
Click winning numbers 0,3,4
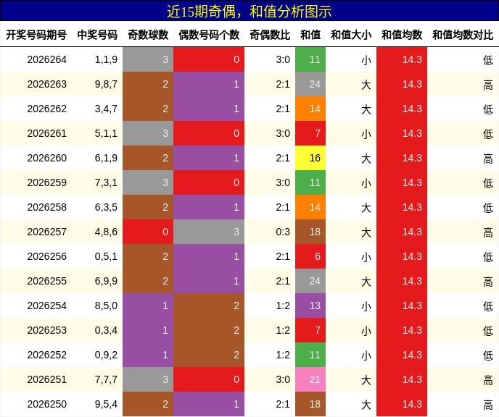pos(106,330)
